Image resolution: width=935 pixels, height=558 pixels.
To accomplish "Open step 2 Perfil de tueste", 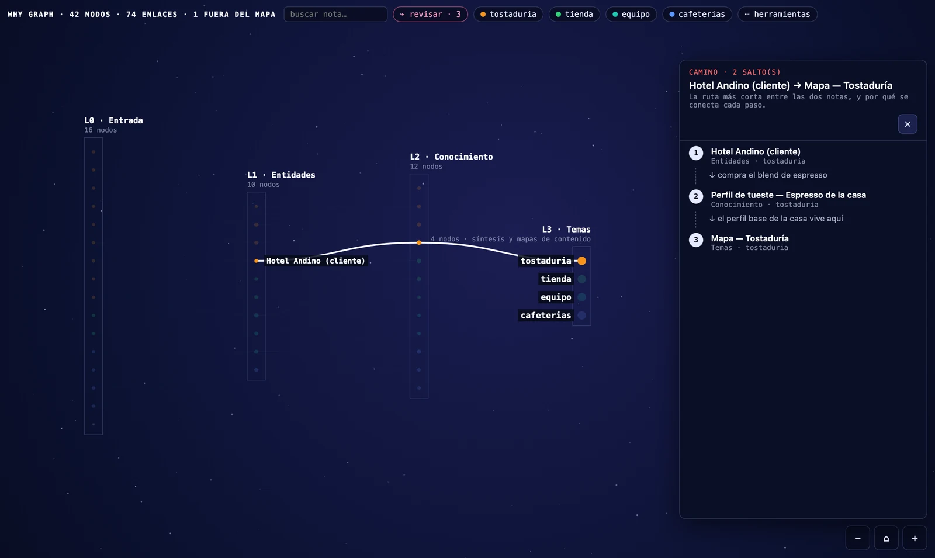I will click(x=803, y=199).
